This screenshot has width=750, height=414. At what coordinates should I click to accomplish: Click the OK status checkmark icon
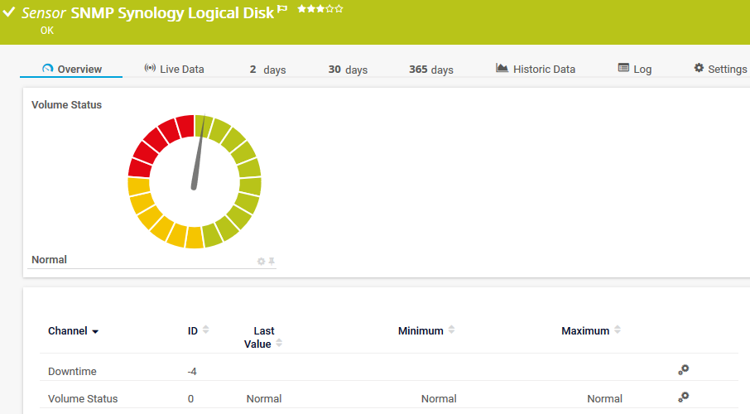click(10, 13)
